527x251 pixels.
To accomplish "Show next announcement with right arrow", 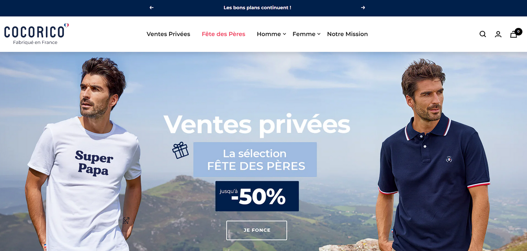I will coord(363,8).
